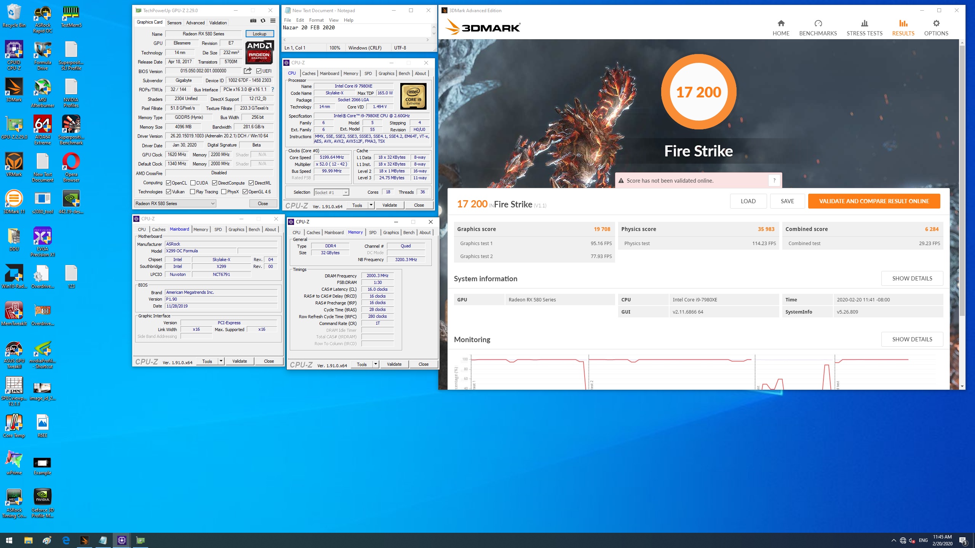
Task: Click Validate in CPU-Z Mainboard window
Action: click(240, 362)
